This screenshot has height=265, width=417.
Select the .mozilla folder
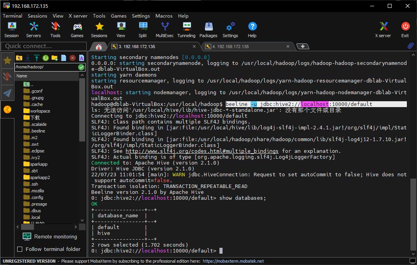34,191
